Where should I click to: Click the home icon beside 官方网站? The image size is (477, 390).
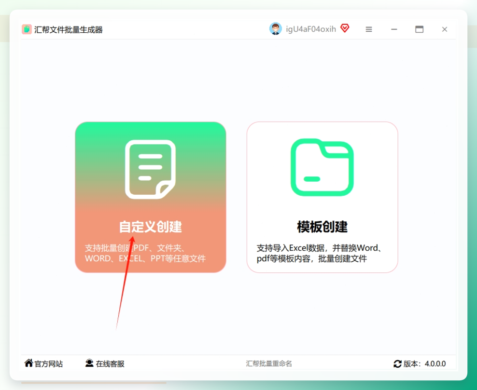coord(28,363)
